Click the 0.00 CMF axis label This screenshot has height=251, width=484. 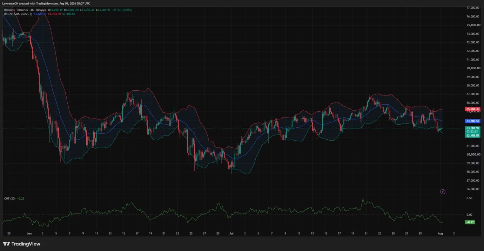[469, 215]
